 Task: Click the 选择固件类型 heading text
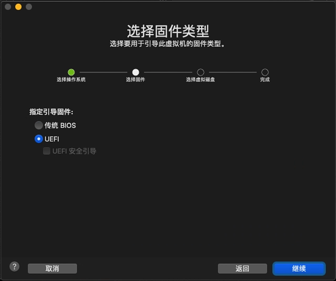click(x=168, y=31)
